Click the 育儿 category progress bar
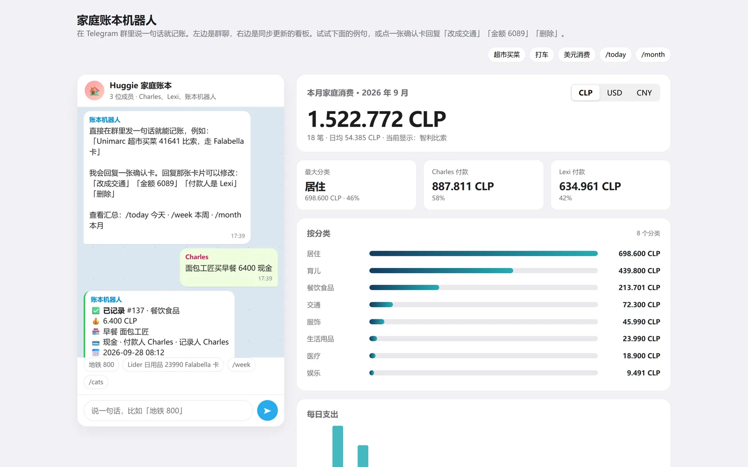This screenshot has height=467, width=748. (483, 270)
